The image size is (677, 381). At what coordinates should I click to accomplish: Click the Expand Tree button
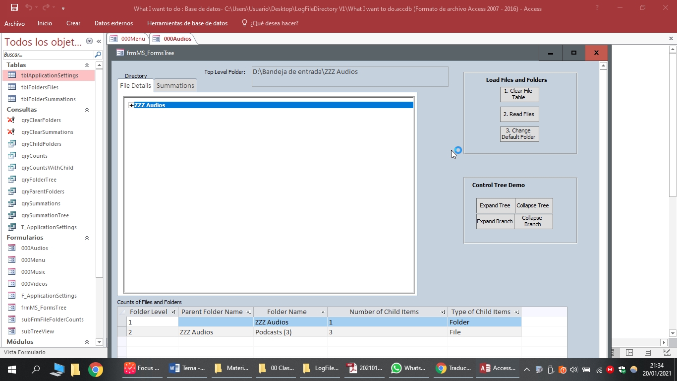coord(496,205)
